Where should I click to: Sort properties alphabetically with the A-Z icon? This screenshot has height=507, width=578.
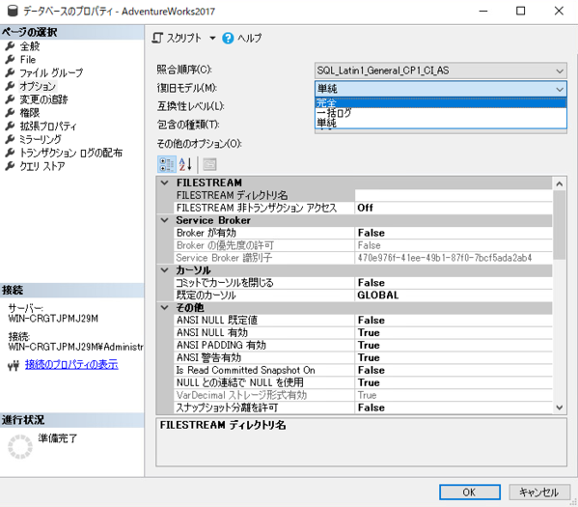185,164
